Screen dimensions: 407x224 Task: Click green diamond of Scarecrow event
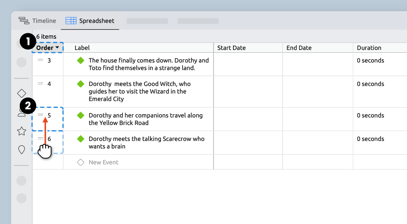81,139
